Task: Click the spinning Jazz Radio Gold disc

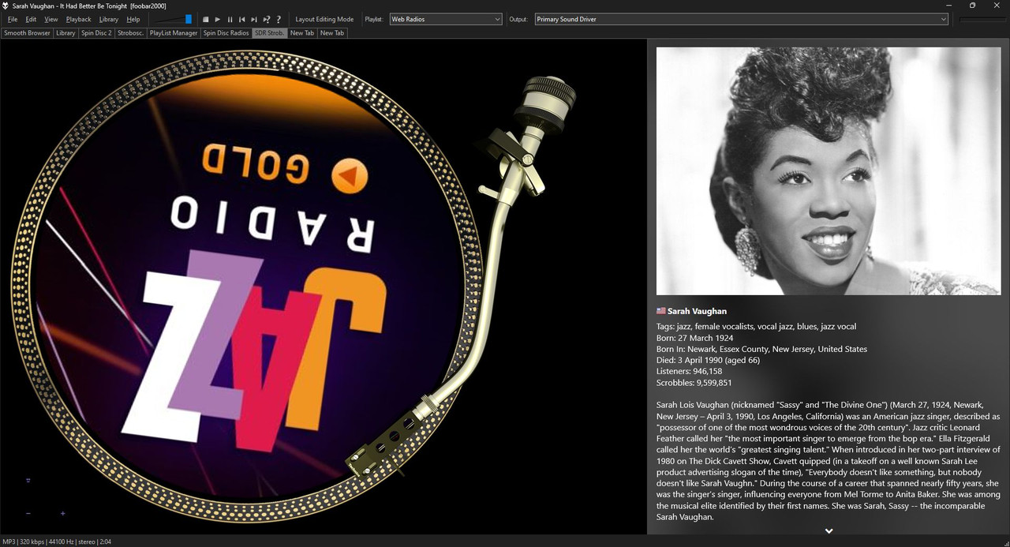Action: point(247,287)
